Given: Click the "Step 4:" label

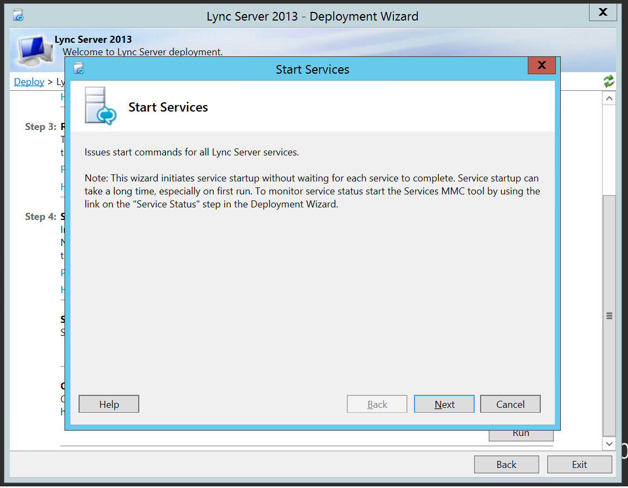Looking at the screenshot, I should pos(41,217).
